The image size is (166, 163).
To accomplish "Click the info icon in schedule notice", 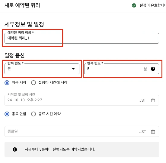I will click(x=15, y=149).
